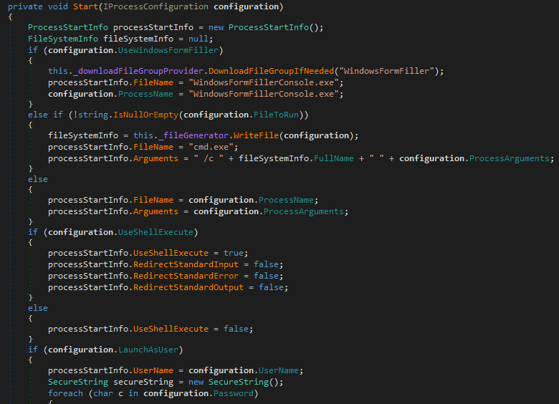Click the FileSystemInfo type name in the declaration

[63, 39]
